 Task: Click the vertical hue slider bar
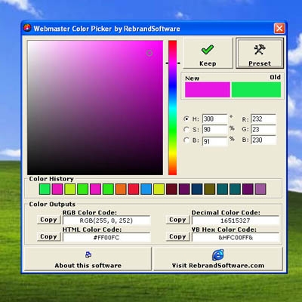click(172, 107)
